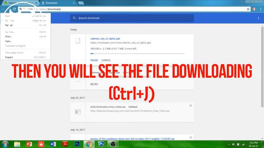Viewport: 264px width, 148px height.
Task: Click the 'Today' date heading
Action: tap(73, 30)
